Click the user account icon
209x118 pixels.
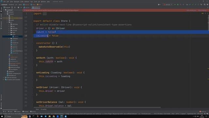click(x=159, y=5)
